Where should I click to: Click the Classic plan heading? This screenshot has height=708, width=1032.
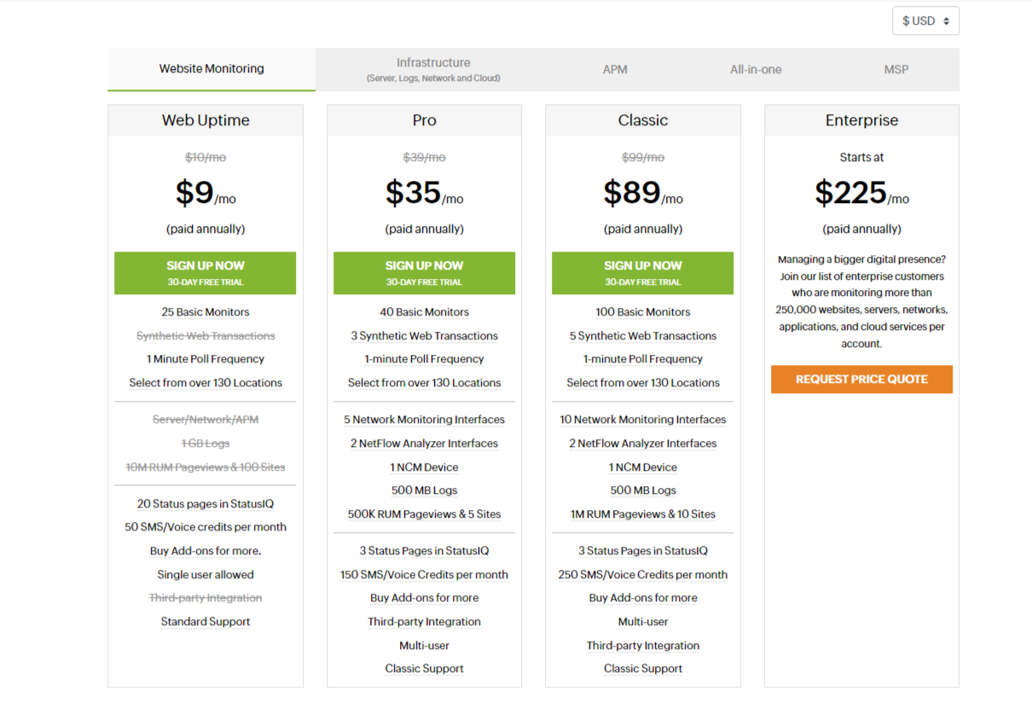tap(643, 120)
